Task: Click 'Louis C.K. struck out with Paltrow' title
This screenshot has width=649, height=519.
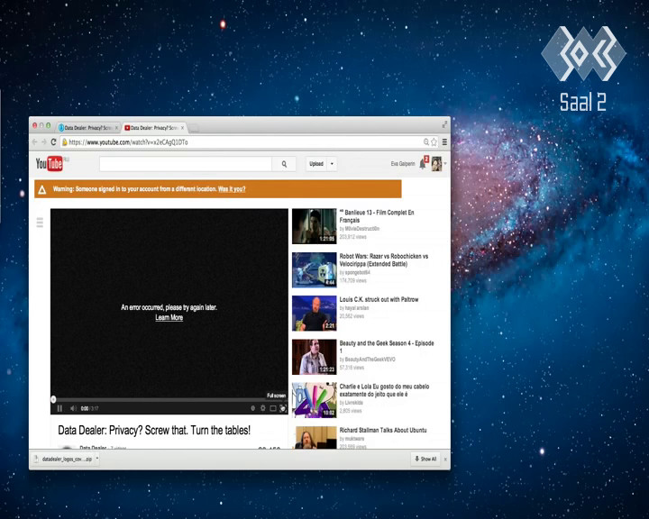Action: point(379,299)
